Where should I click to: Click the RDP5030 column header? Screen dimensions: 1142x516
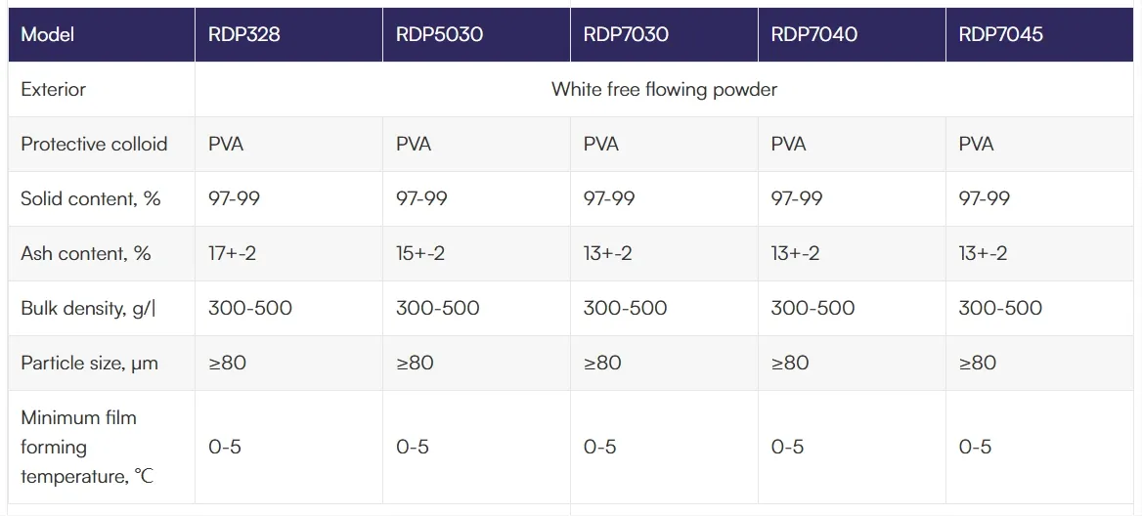tap(439, 34)
